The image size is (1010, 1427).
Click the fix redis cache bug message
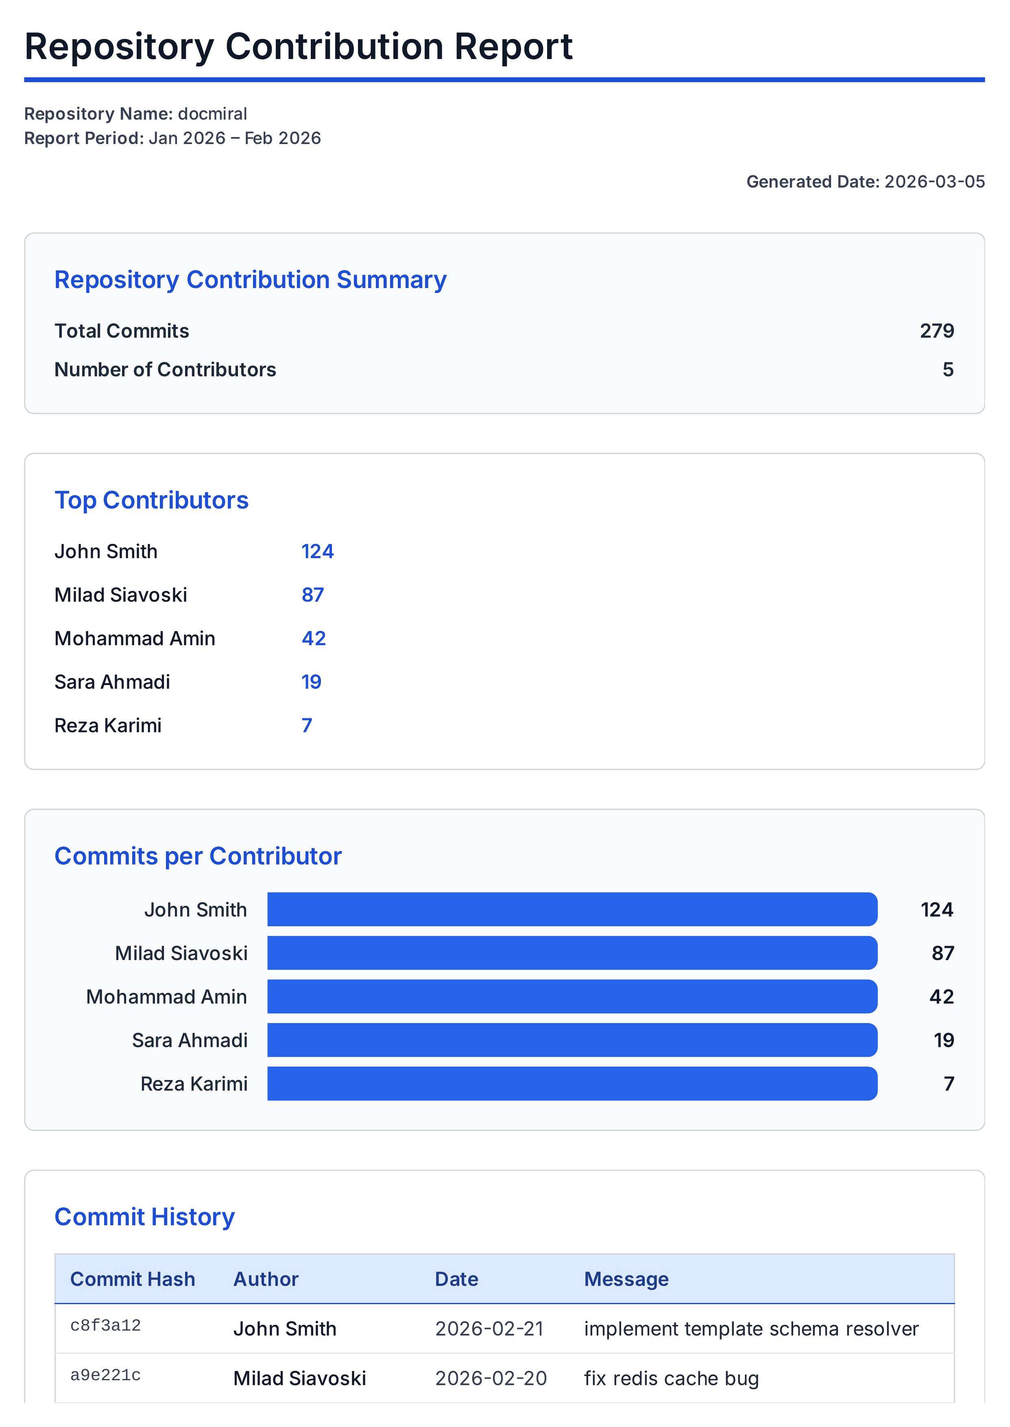(671, 1379)
